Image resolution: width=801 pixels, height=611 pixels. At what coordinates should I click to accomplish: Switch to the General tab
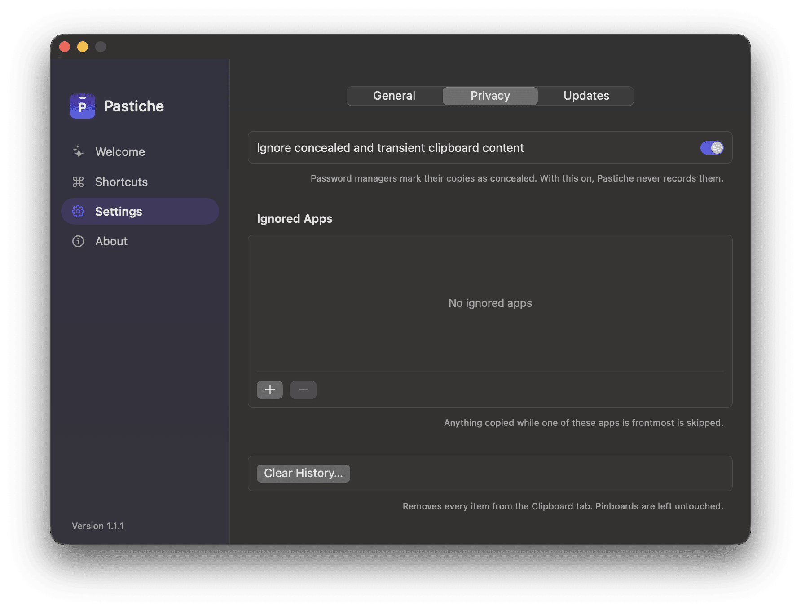pos(394,96)
